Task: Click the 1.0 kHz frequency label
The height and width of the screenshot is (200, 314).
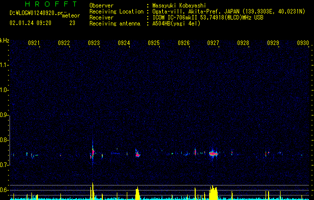Action: click(4, 90)
